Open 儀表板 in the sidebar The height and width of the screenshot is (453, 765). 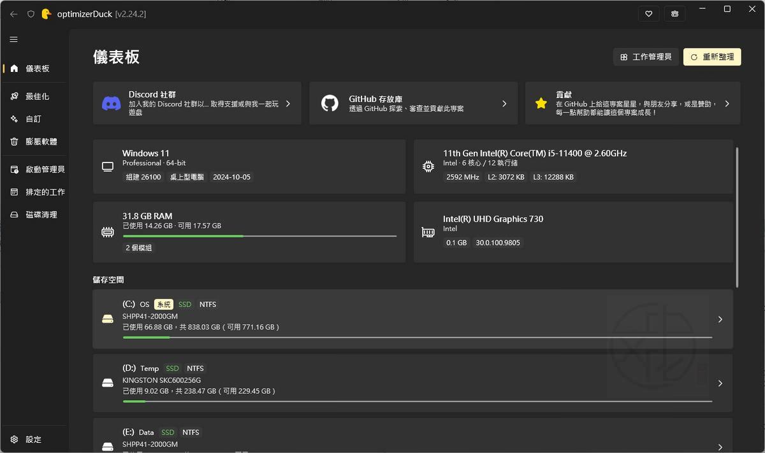(x=34, y=68)
